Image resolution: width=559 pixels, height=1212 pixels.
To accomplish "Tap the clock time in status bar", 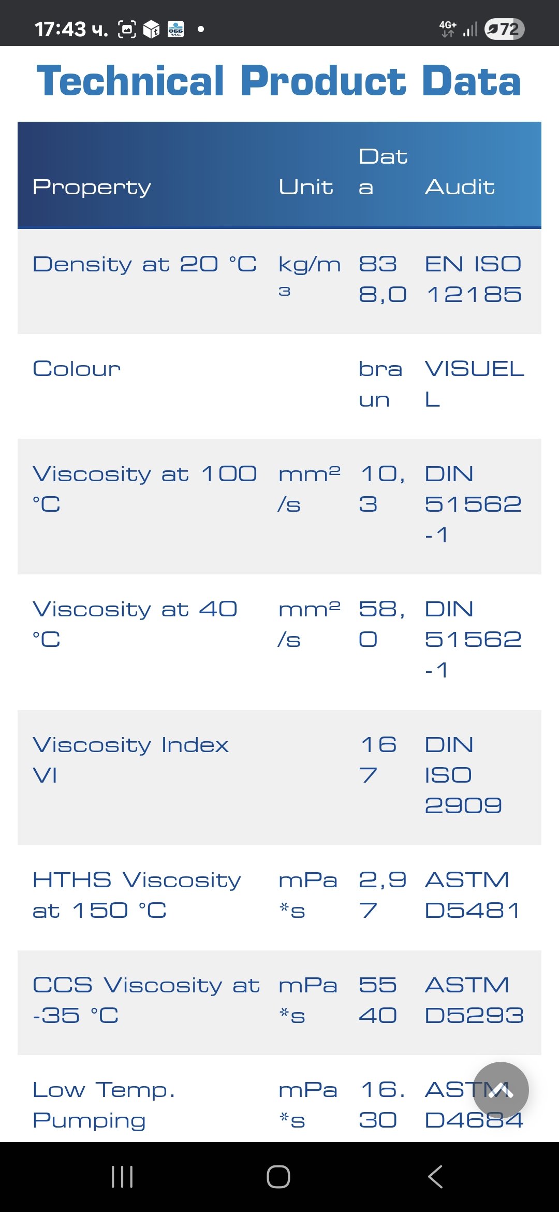I will pyautogui.click(x=71, y=29).
